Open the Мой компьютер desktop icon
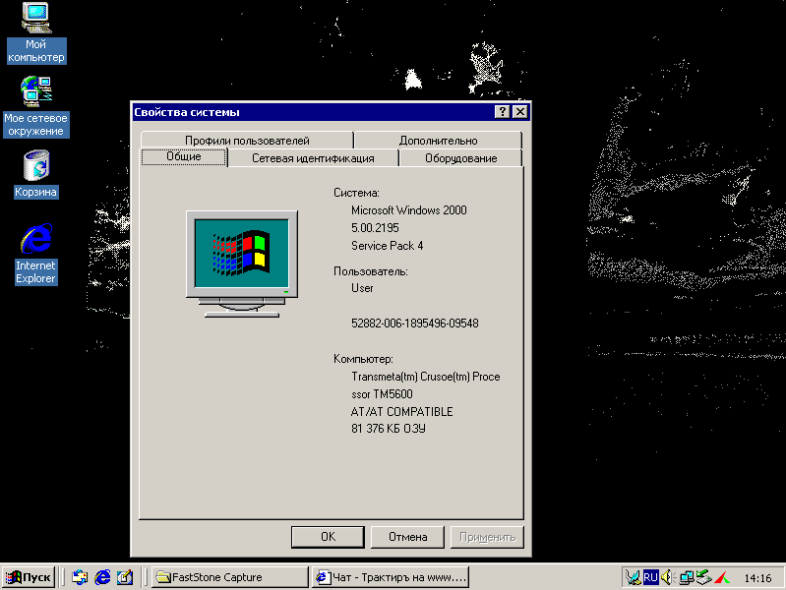This screenshot has width=786, height=590. coord(36,33)
